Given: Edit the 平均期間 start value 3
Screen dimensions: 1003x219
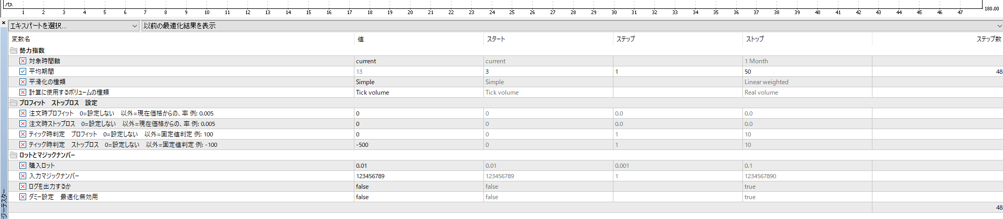Looking at the screenshot, I should (548, 72).
